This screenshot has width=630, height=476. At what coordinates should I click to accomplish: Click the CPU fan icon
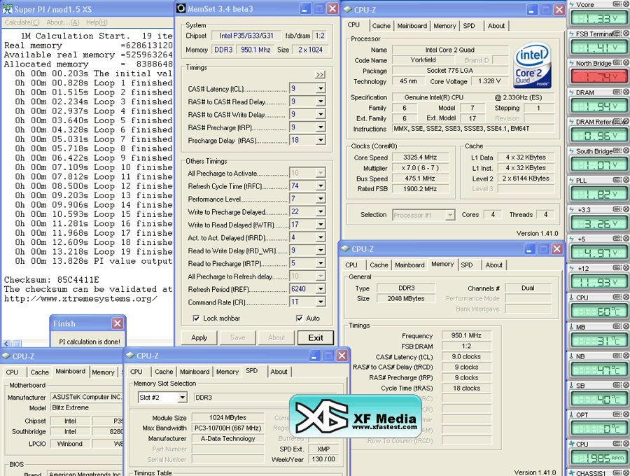click(572, 444)
